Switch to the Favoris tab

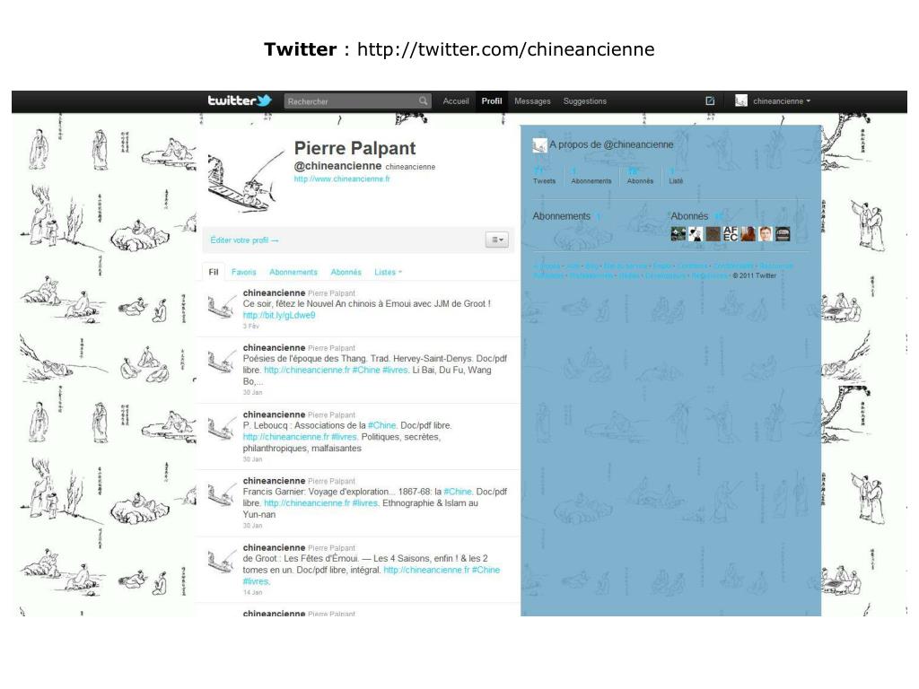point(244,272)
